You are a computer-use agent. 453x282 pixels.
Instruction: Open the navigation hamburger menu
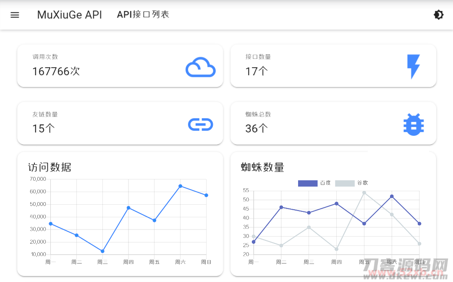15,15
